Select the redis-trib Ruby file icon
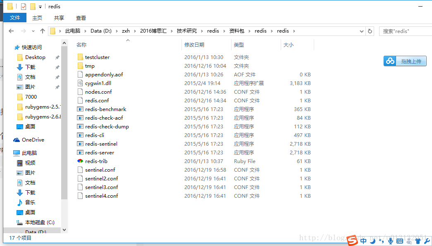 [x=80, y=161]
